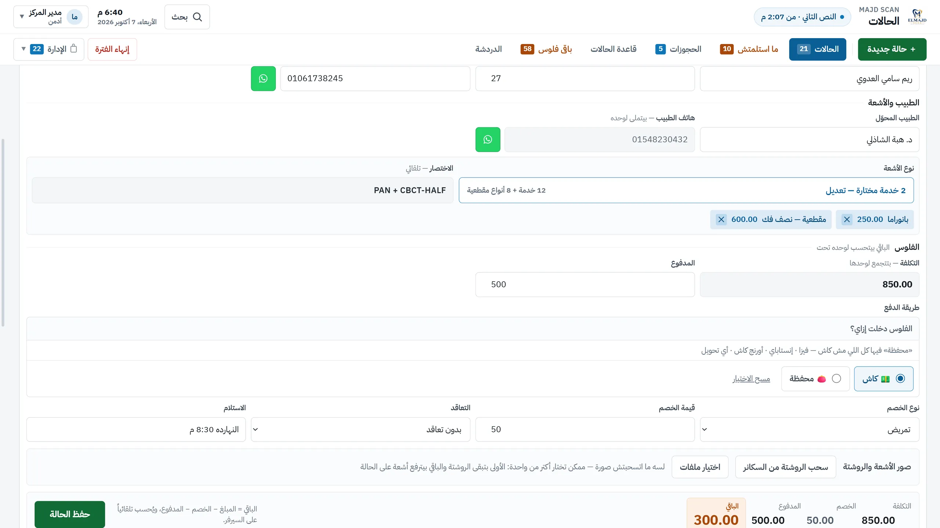Image resolution: width=940 pixels, height=528 pixels.
Task: Click the المدفوع amount field
Action: (585, 285)
